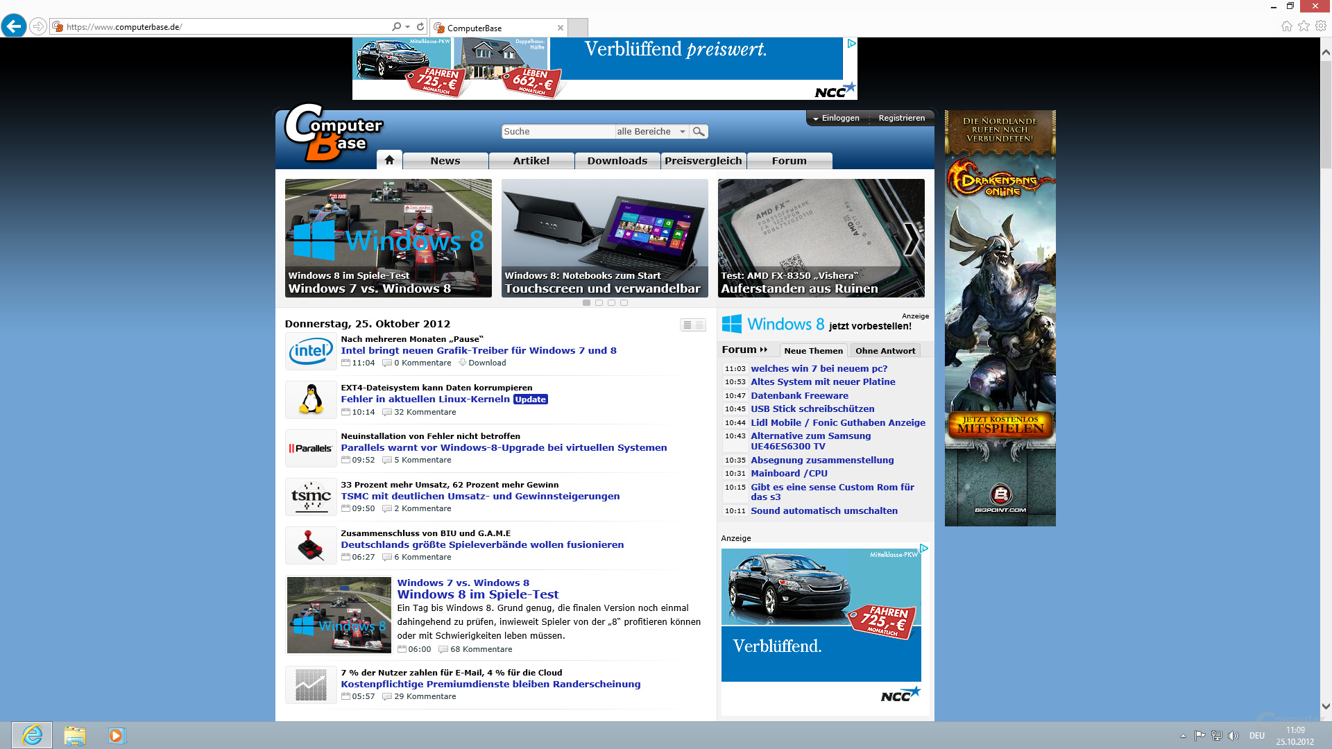1332x749 pixels.
Task: Expand the Einloggen dropdown
Action: click(836, 119)
